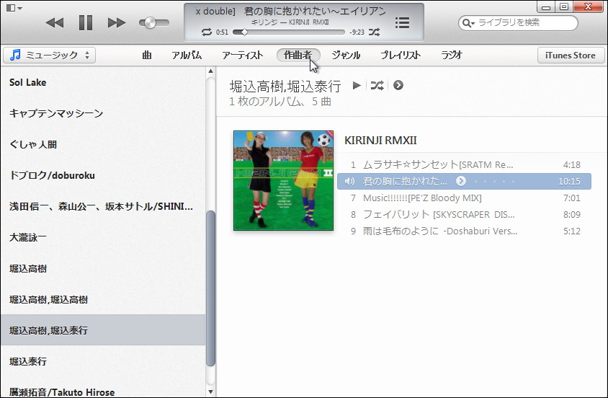The height and width of the screenshot is (398, 608).
Task: Click the previous track rewind button
Action: coord(55,23)
